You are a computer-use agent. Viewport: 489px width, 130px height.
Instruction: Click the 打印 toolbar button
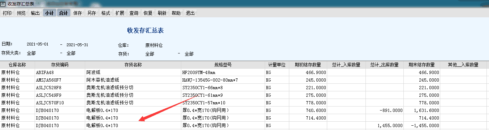click(x=7, y=13)
